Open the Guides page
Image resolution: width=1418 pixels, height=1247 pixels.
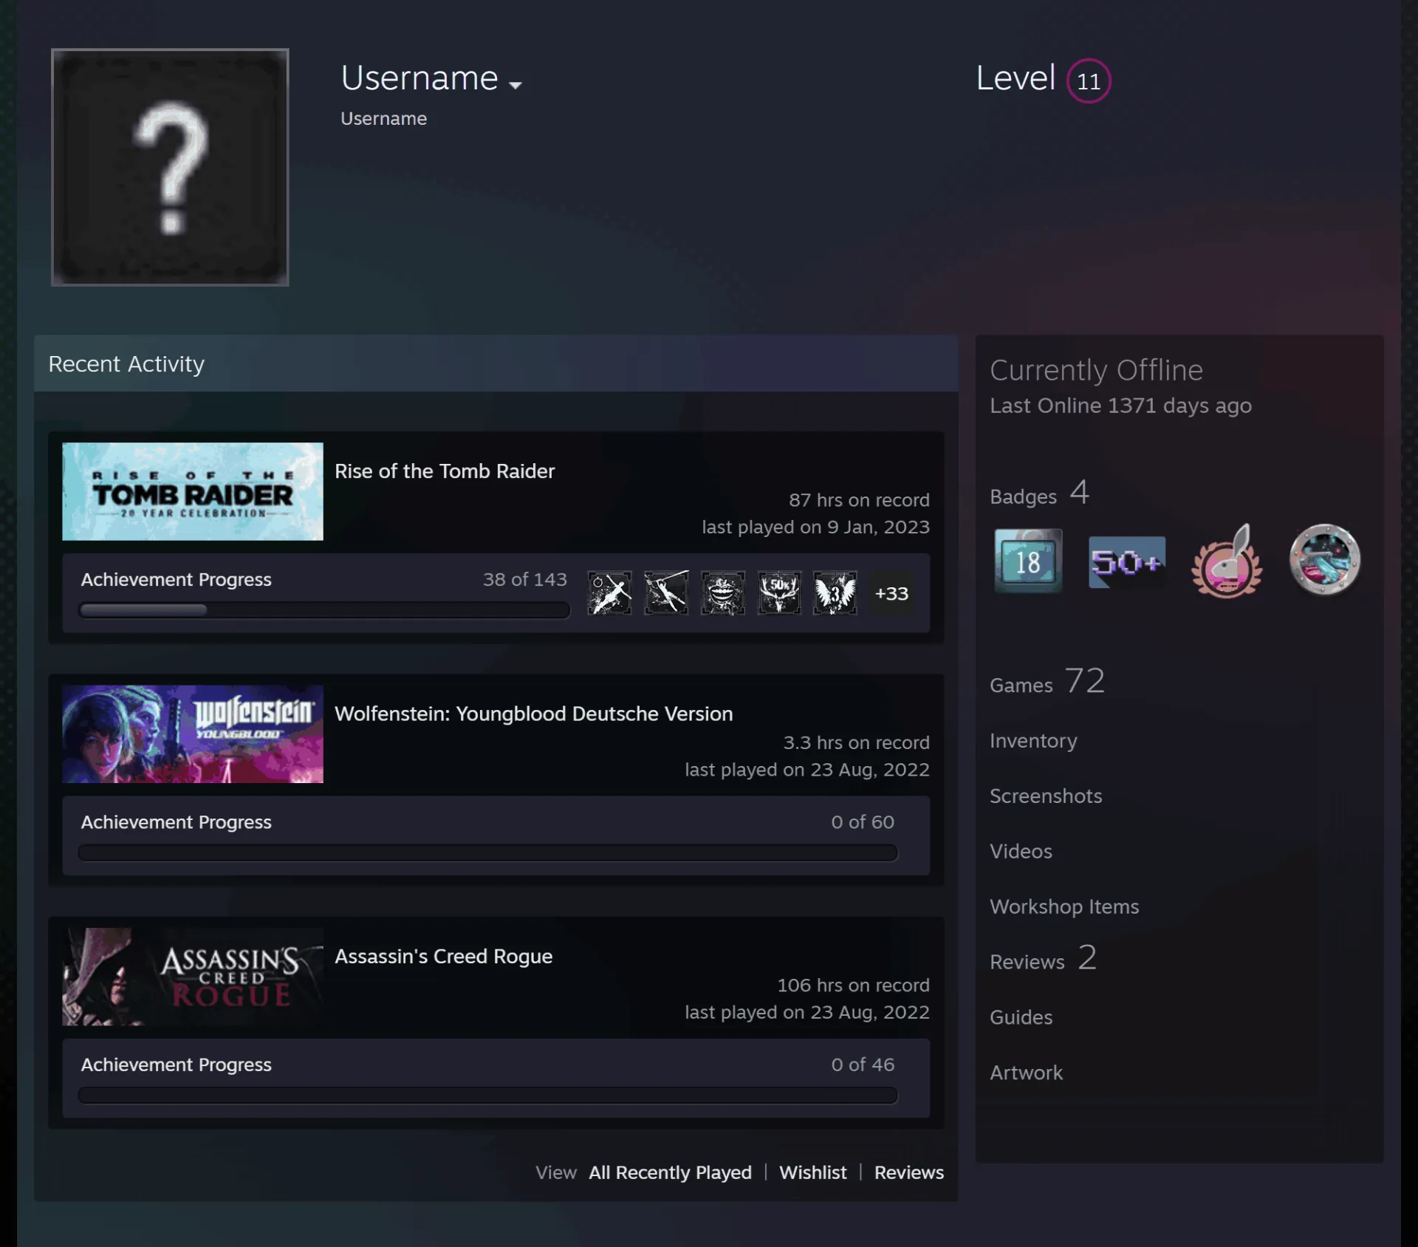1021,1017
